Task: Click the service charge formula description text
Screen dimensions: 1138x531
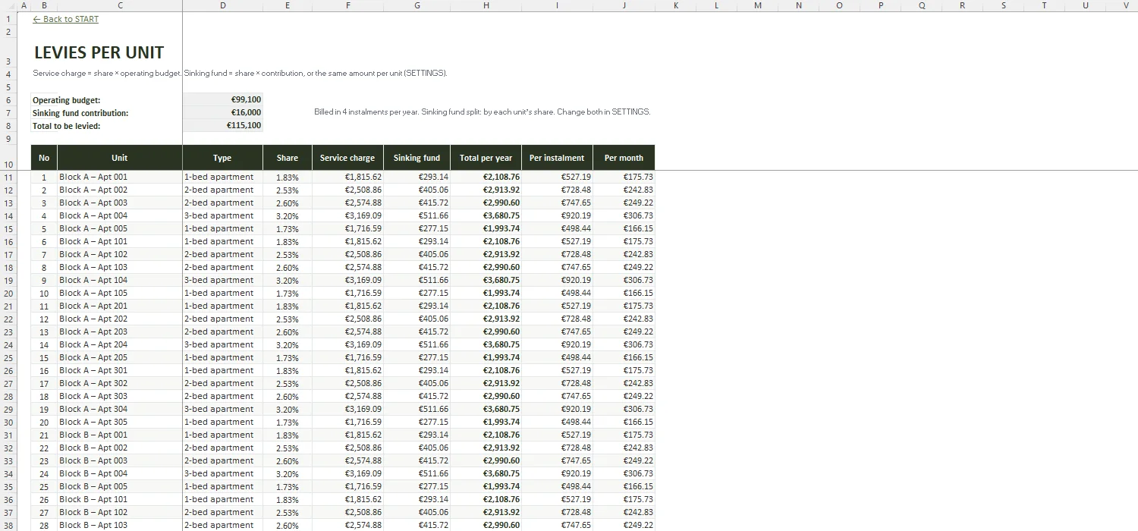Action: pyautogui.click(x=240, y=74)
